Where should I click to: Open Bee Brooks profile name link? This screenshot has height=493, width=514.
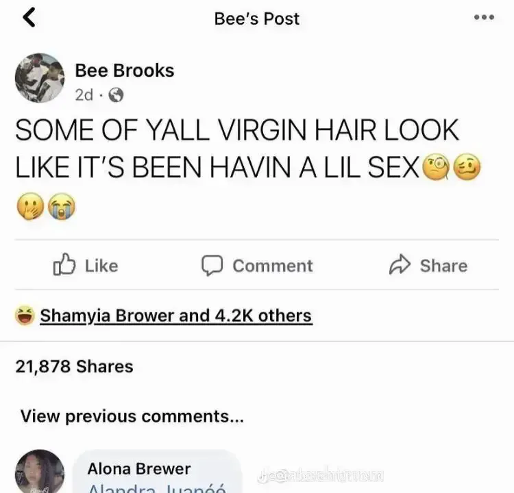(125, 71)
